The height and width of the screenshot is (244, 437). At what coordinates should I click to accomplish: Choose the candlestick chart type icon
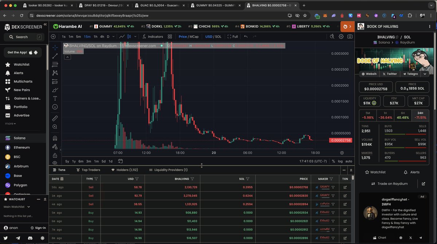129,36
